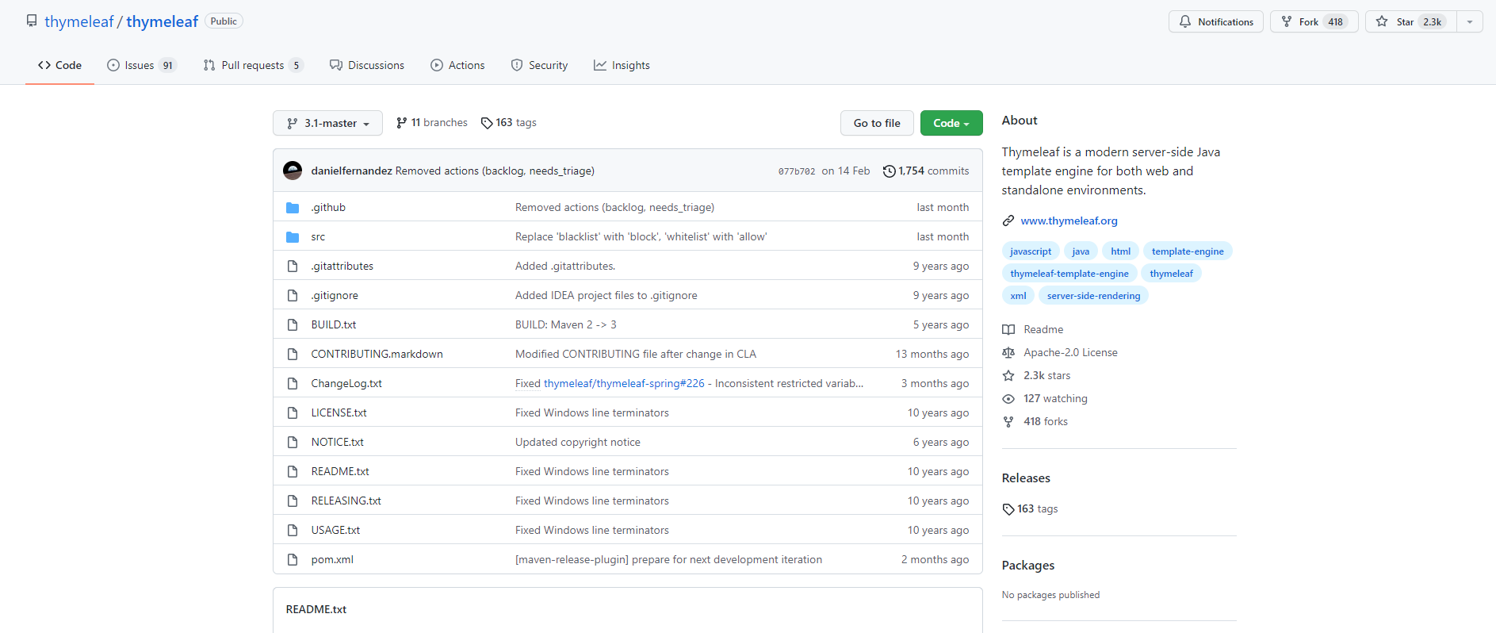Click the file icon for NOTICE.txt

293,443
